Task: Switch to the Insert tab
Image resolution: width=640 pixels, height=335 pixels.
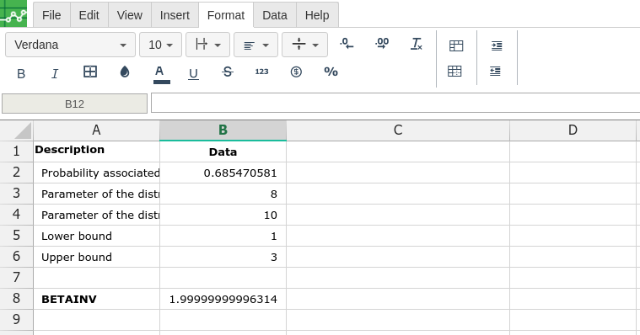Action: tap(175, 15)
